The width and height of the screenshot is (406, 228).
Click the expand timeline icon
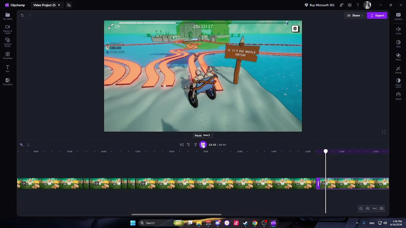pyautogui.click(x=382, y=208)
